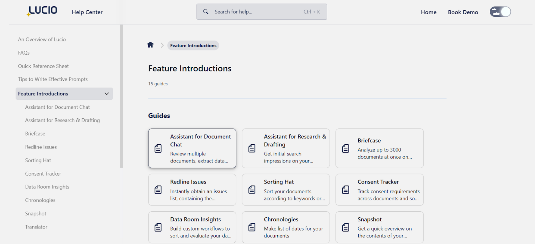Screen dimensions: 535x244
Task: Open Tips to Write Effective Prompts
Action: pos(53,79)
